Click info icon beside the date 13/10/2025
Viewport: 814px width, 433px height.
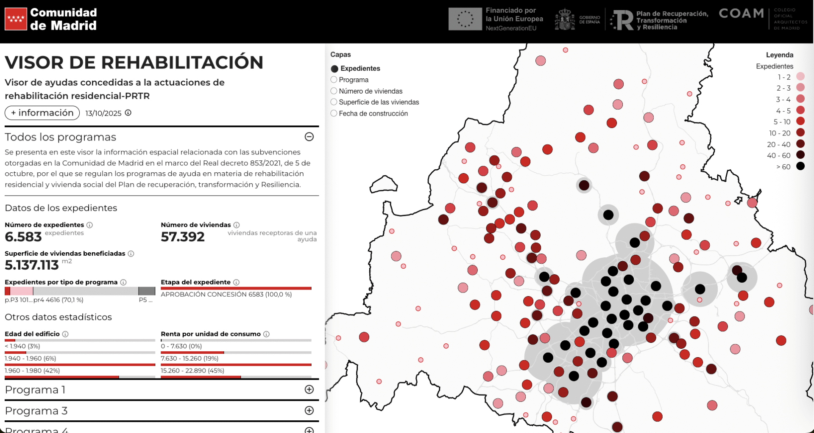coord(128,113)
